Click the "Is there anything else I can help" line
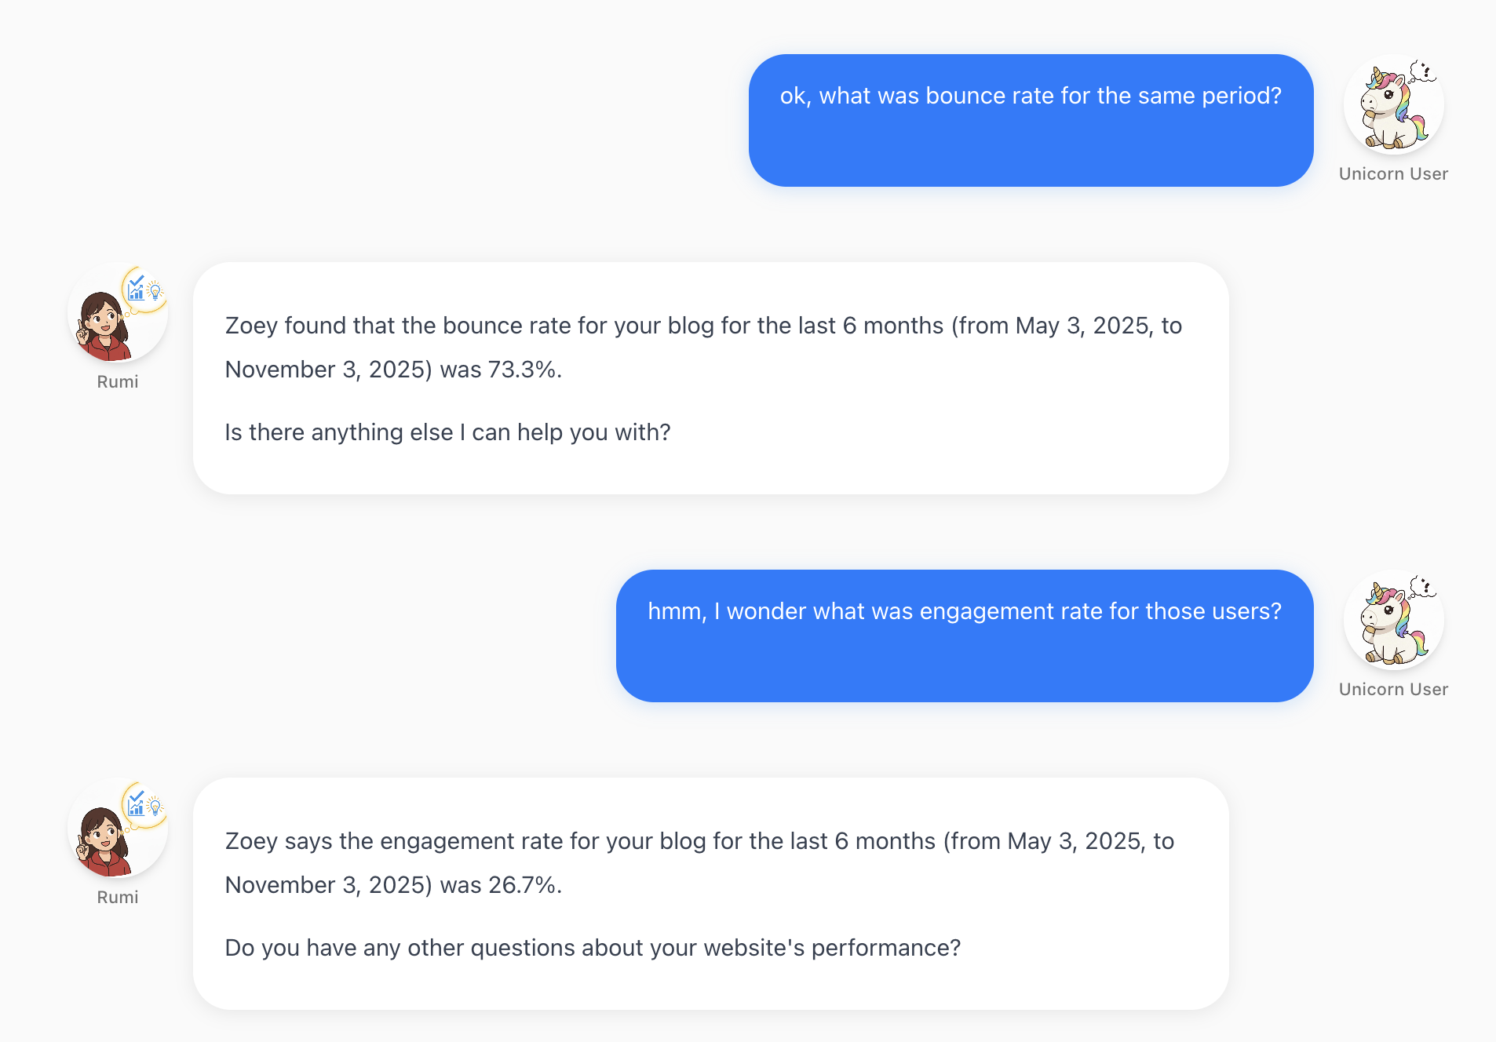The width and height of the screenshot is (1496, 1042). click(447, 433)
